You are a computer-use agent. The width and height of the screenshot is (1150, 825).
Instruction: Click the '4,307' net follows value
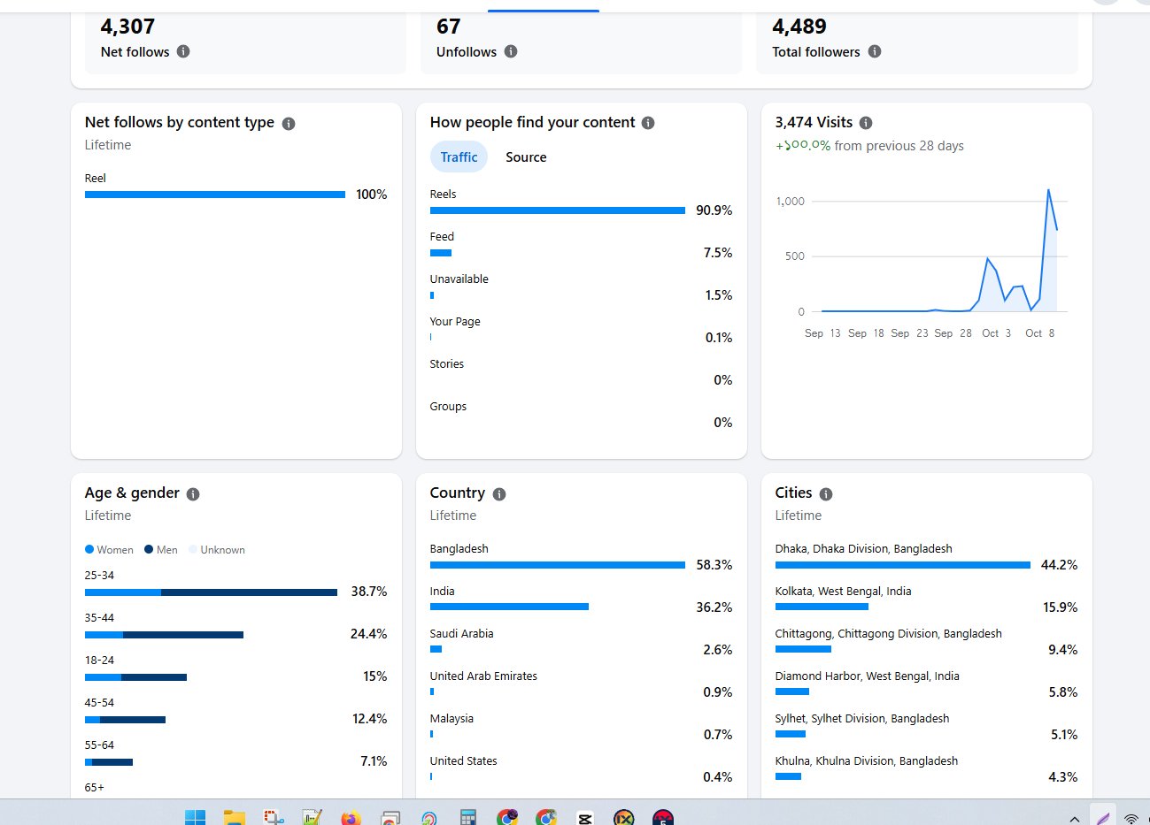pyautogui.click(x=127, y=27)
